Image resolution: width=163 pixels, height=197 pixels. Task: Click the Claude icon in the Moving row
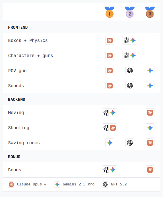pyautogui.click(x=150, y=113)
